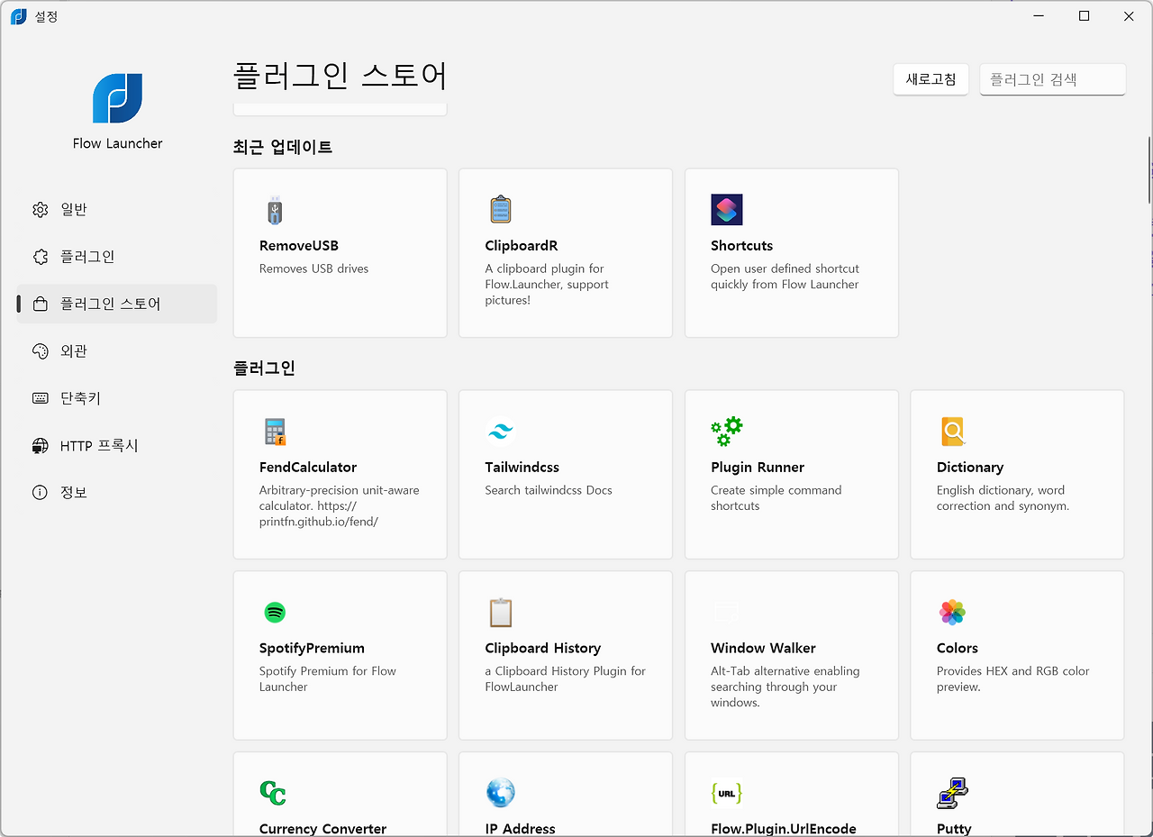Click the Flow.Plugin.UrlEncode URL icon
The height and width of the screenshot is (837, 1153).
pos(726,793)
